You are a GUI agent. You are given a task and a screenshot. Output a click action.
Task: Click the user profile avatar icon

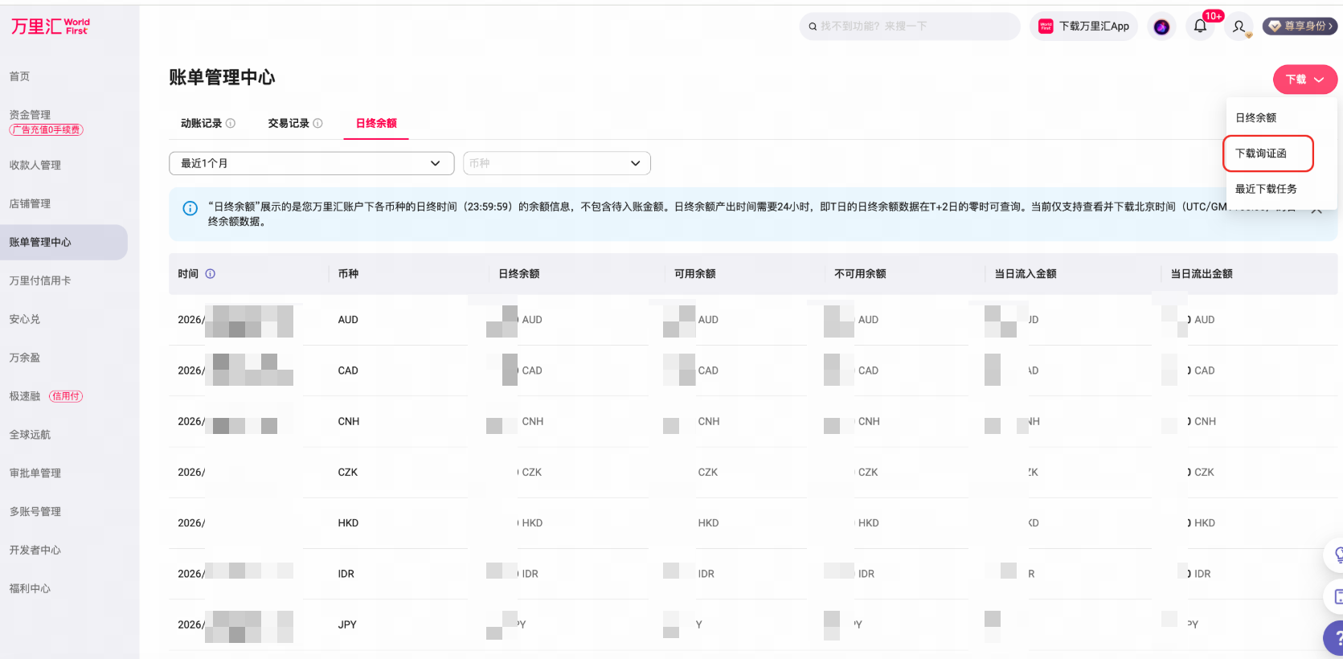(x=1239, y=27)
